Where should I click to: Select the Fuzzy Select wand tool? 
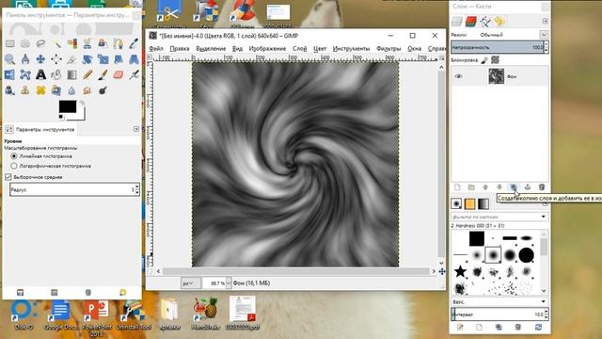pos(56,43)
